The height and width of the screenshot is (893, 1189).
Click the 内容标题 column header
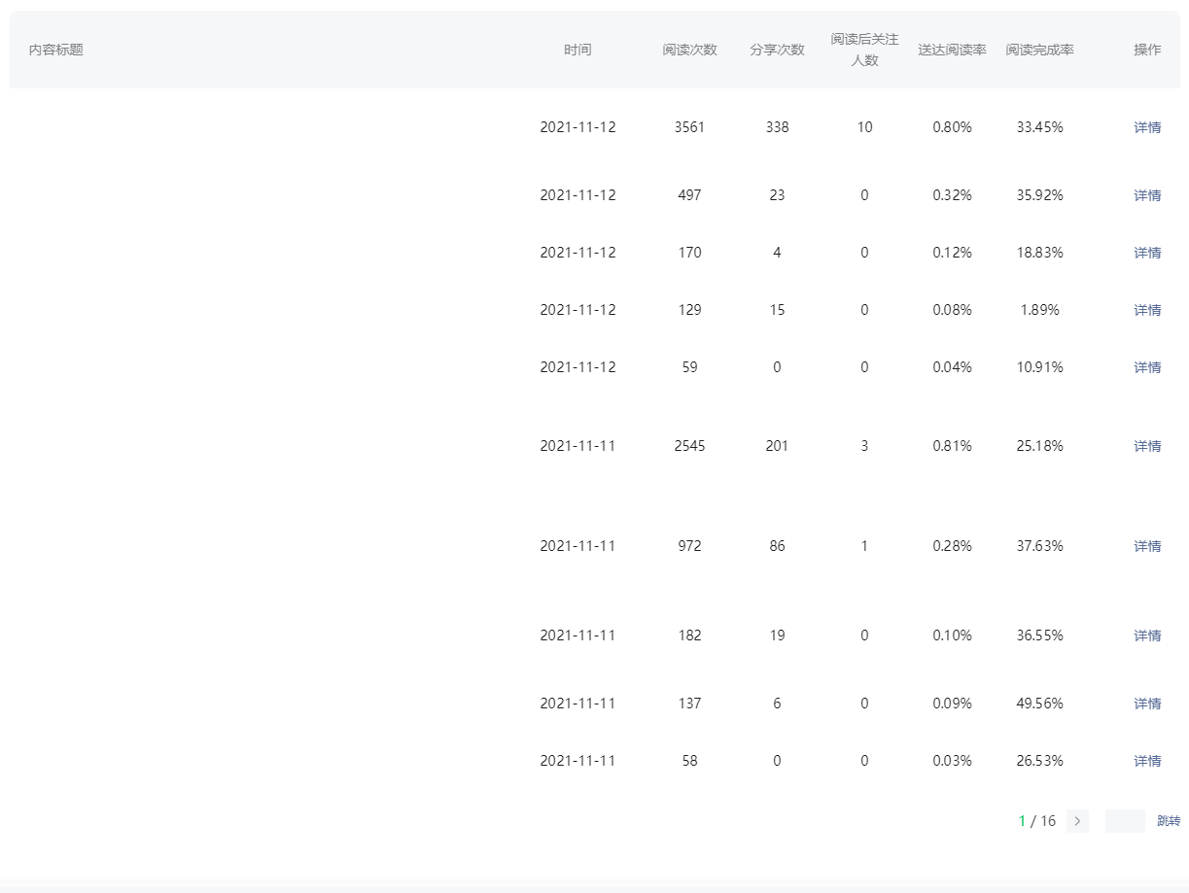point(56,50)
